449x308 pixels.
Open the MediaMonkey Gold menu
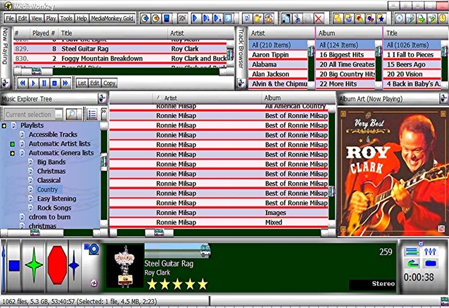click(x=112, y=19)
